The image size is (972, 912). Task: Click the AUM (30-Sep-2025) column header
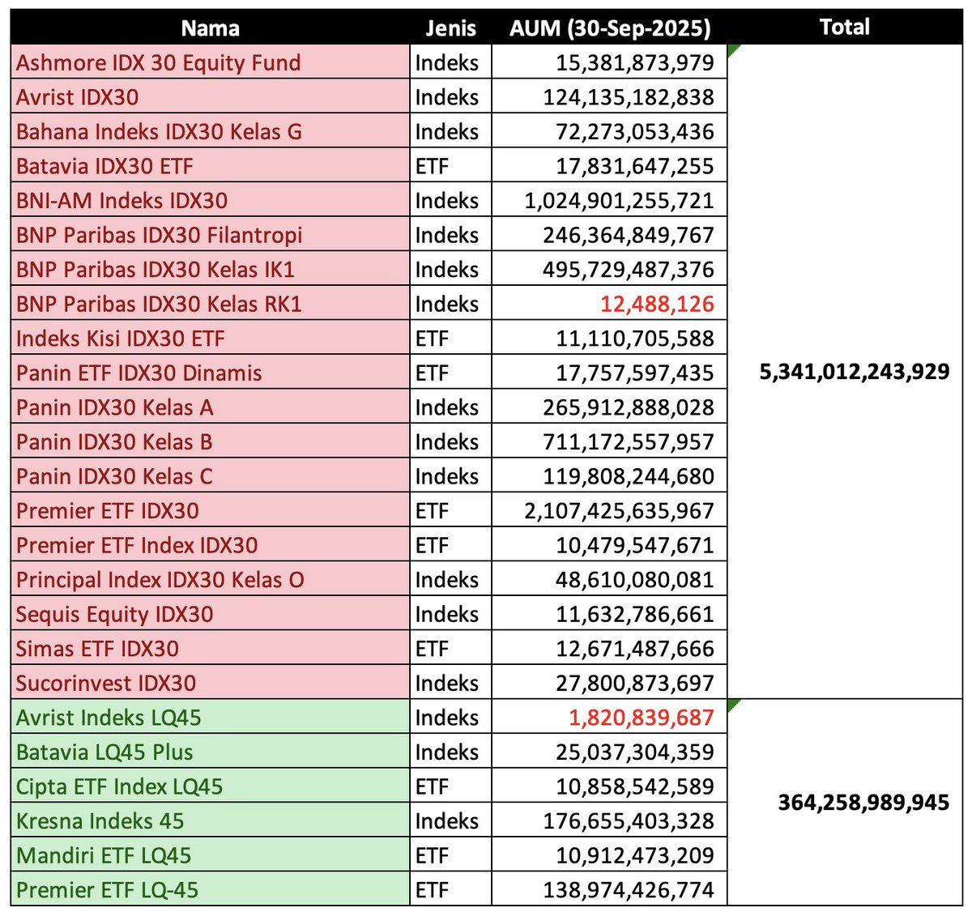pyautogui.click(x=609, y=28)
